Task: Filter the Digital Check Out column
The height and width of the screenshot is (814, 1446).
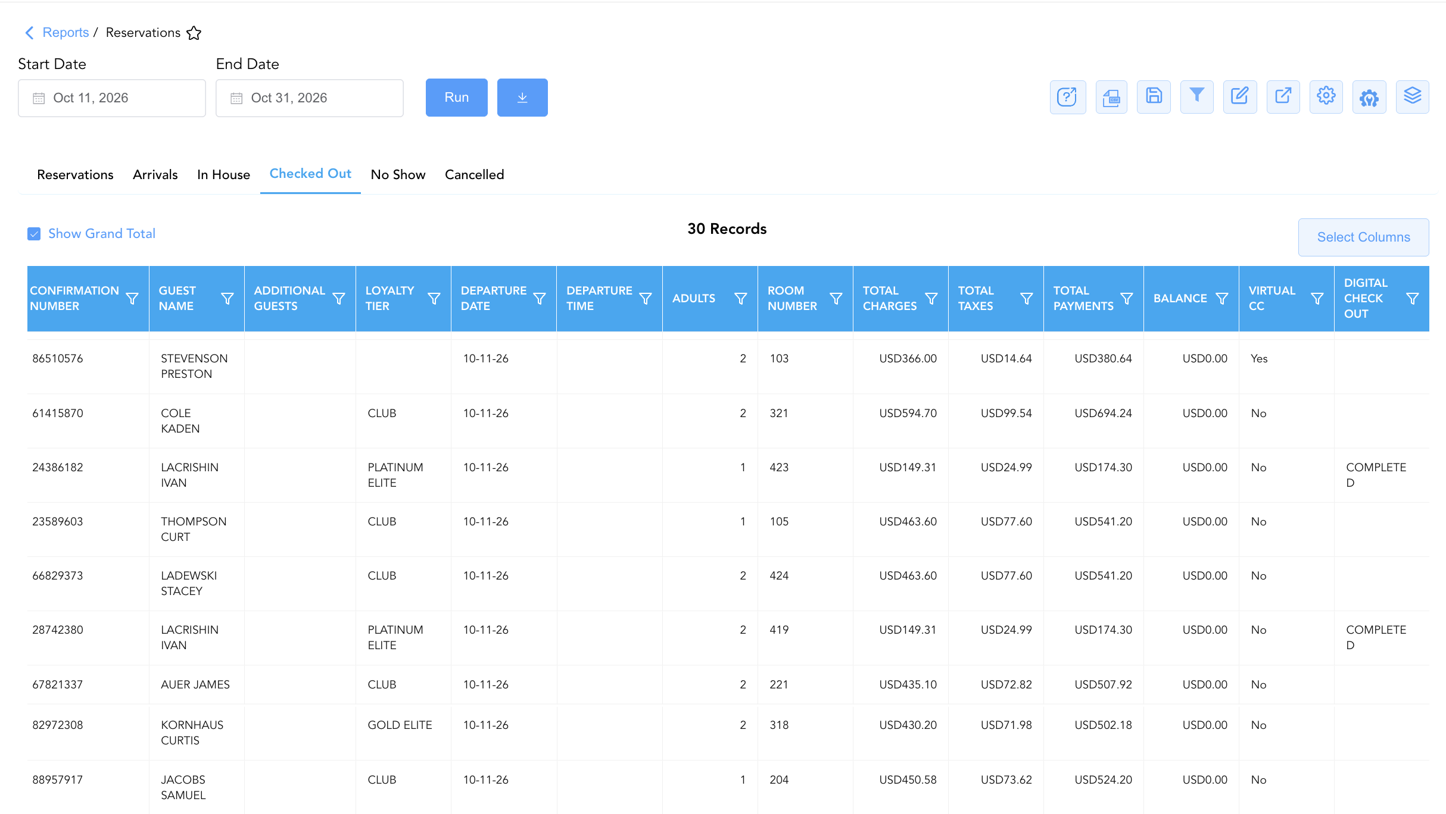Action: click(1412, 299)
